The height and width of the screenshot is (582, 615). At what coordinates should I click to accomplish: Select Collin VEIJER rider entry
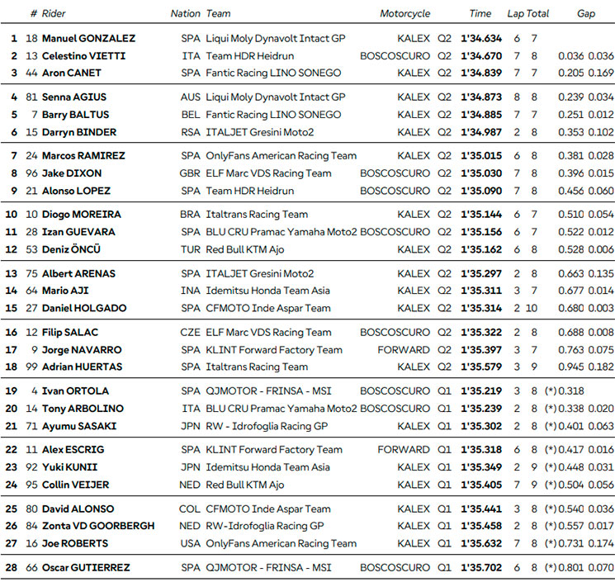click(75, 485)
